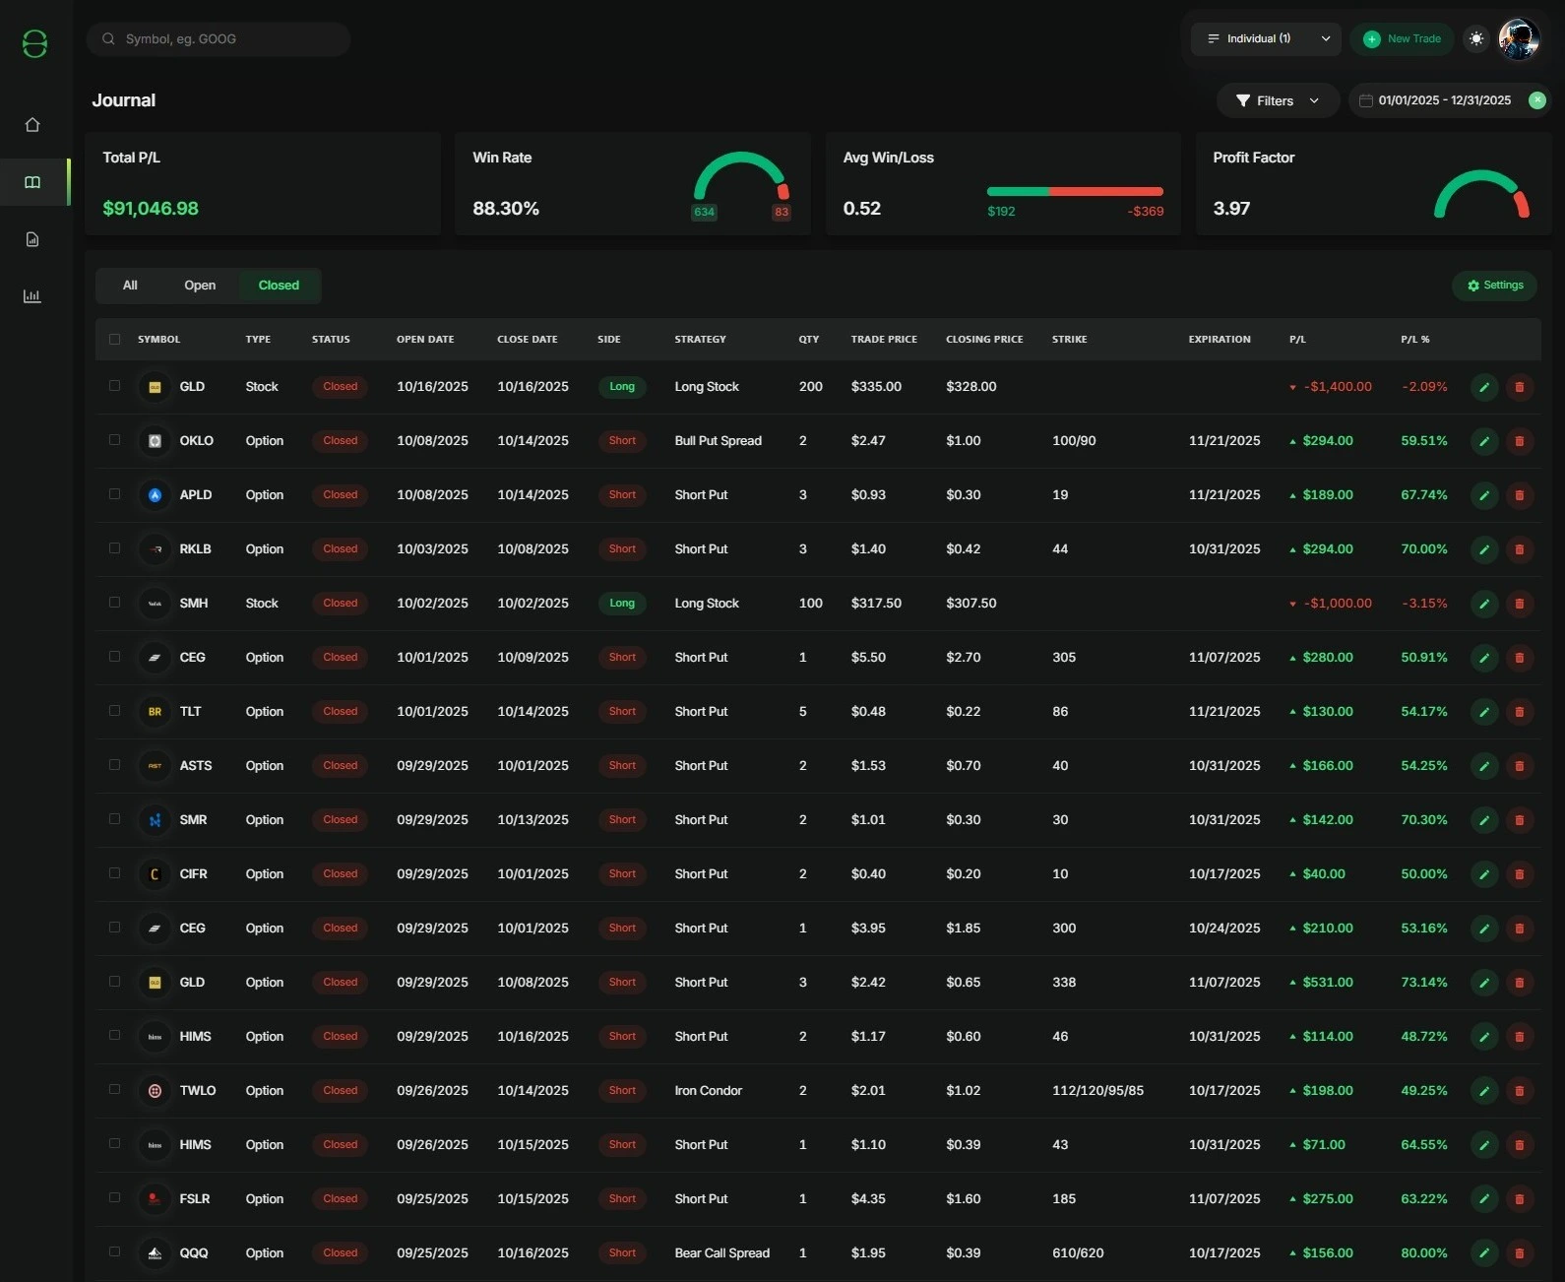Delete the OKLO Bull Put Spread trade
1565x1282 pixels.
tap(1520, 441)
